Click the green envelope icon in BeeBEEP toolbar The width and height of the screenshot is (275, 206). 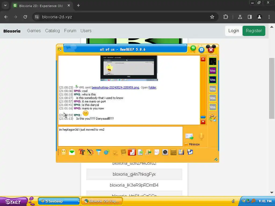coord(72,152)
